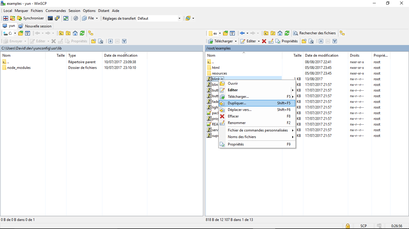Click the Compare directories toolbar icon
The image size is (409, 229).
click(6, 18)
